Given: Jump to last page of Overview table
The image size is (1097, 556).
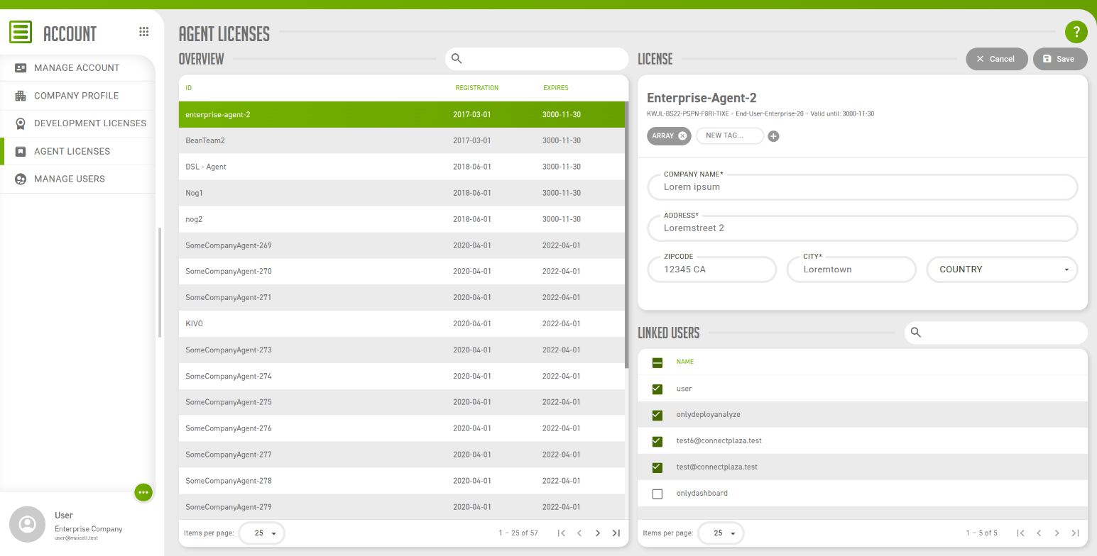Looking at the screenshot, I should point(616,533).
